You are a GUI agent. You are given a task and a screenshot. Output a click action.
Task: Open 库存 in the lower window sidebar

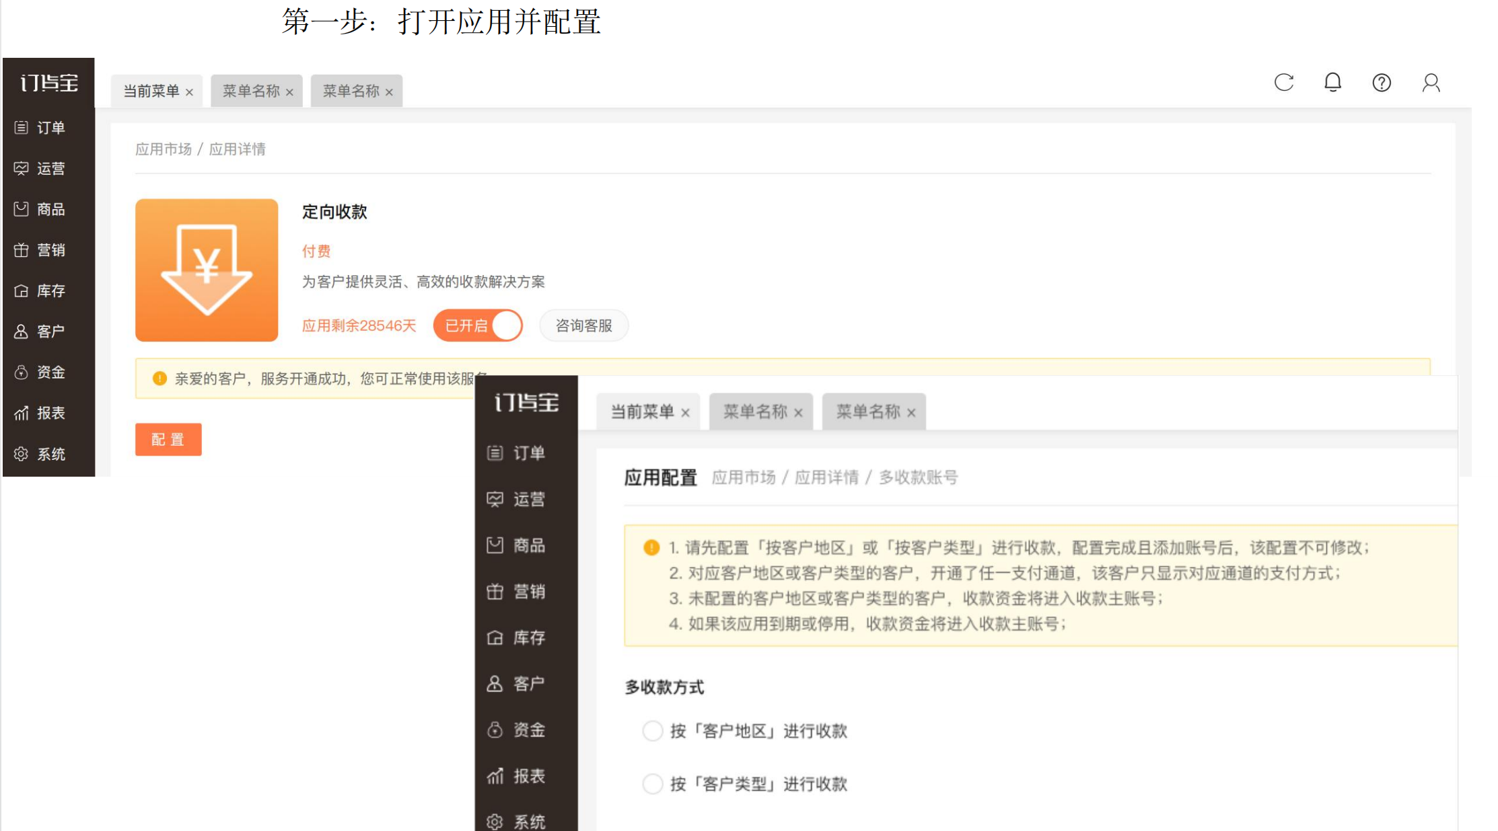coord(516,637)
